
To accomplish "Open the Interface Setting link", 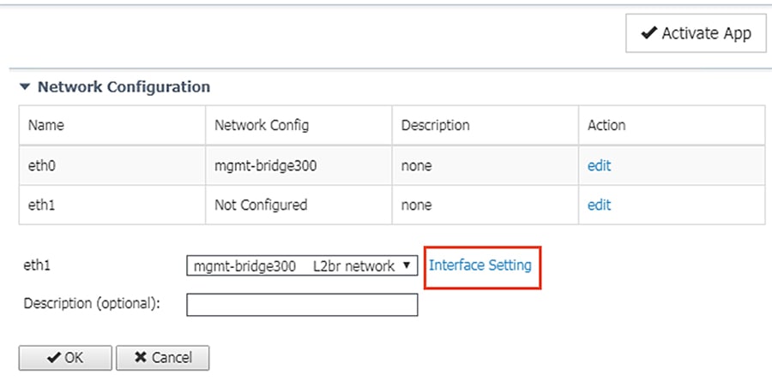I will click(480, 265).
